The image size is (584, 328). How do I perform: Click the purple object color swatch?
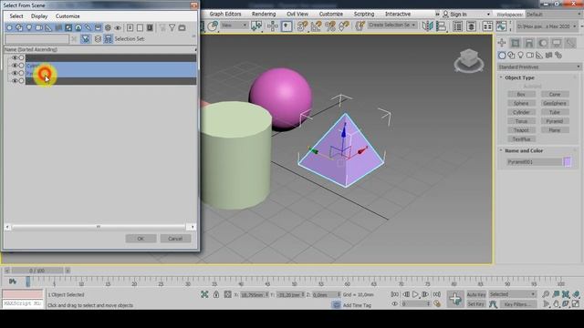click(568, 162)
